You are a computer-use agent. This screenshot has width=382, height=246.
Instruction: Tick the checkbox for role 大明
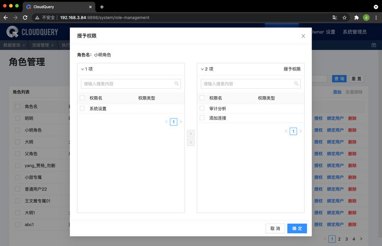pos(18,142)
